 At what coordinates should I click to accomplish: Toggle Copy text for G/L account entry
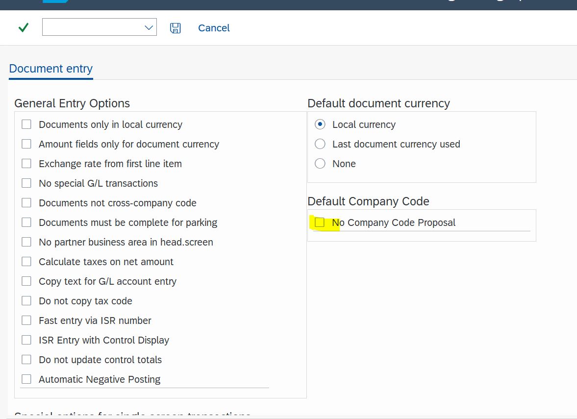26,281
